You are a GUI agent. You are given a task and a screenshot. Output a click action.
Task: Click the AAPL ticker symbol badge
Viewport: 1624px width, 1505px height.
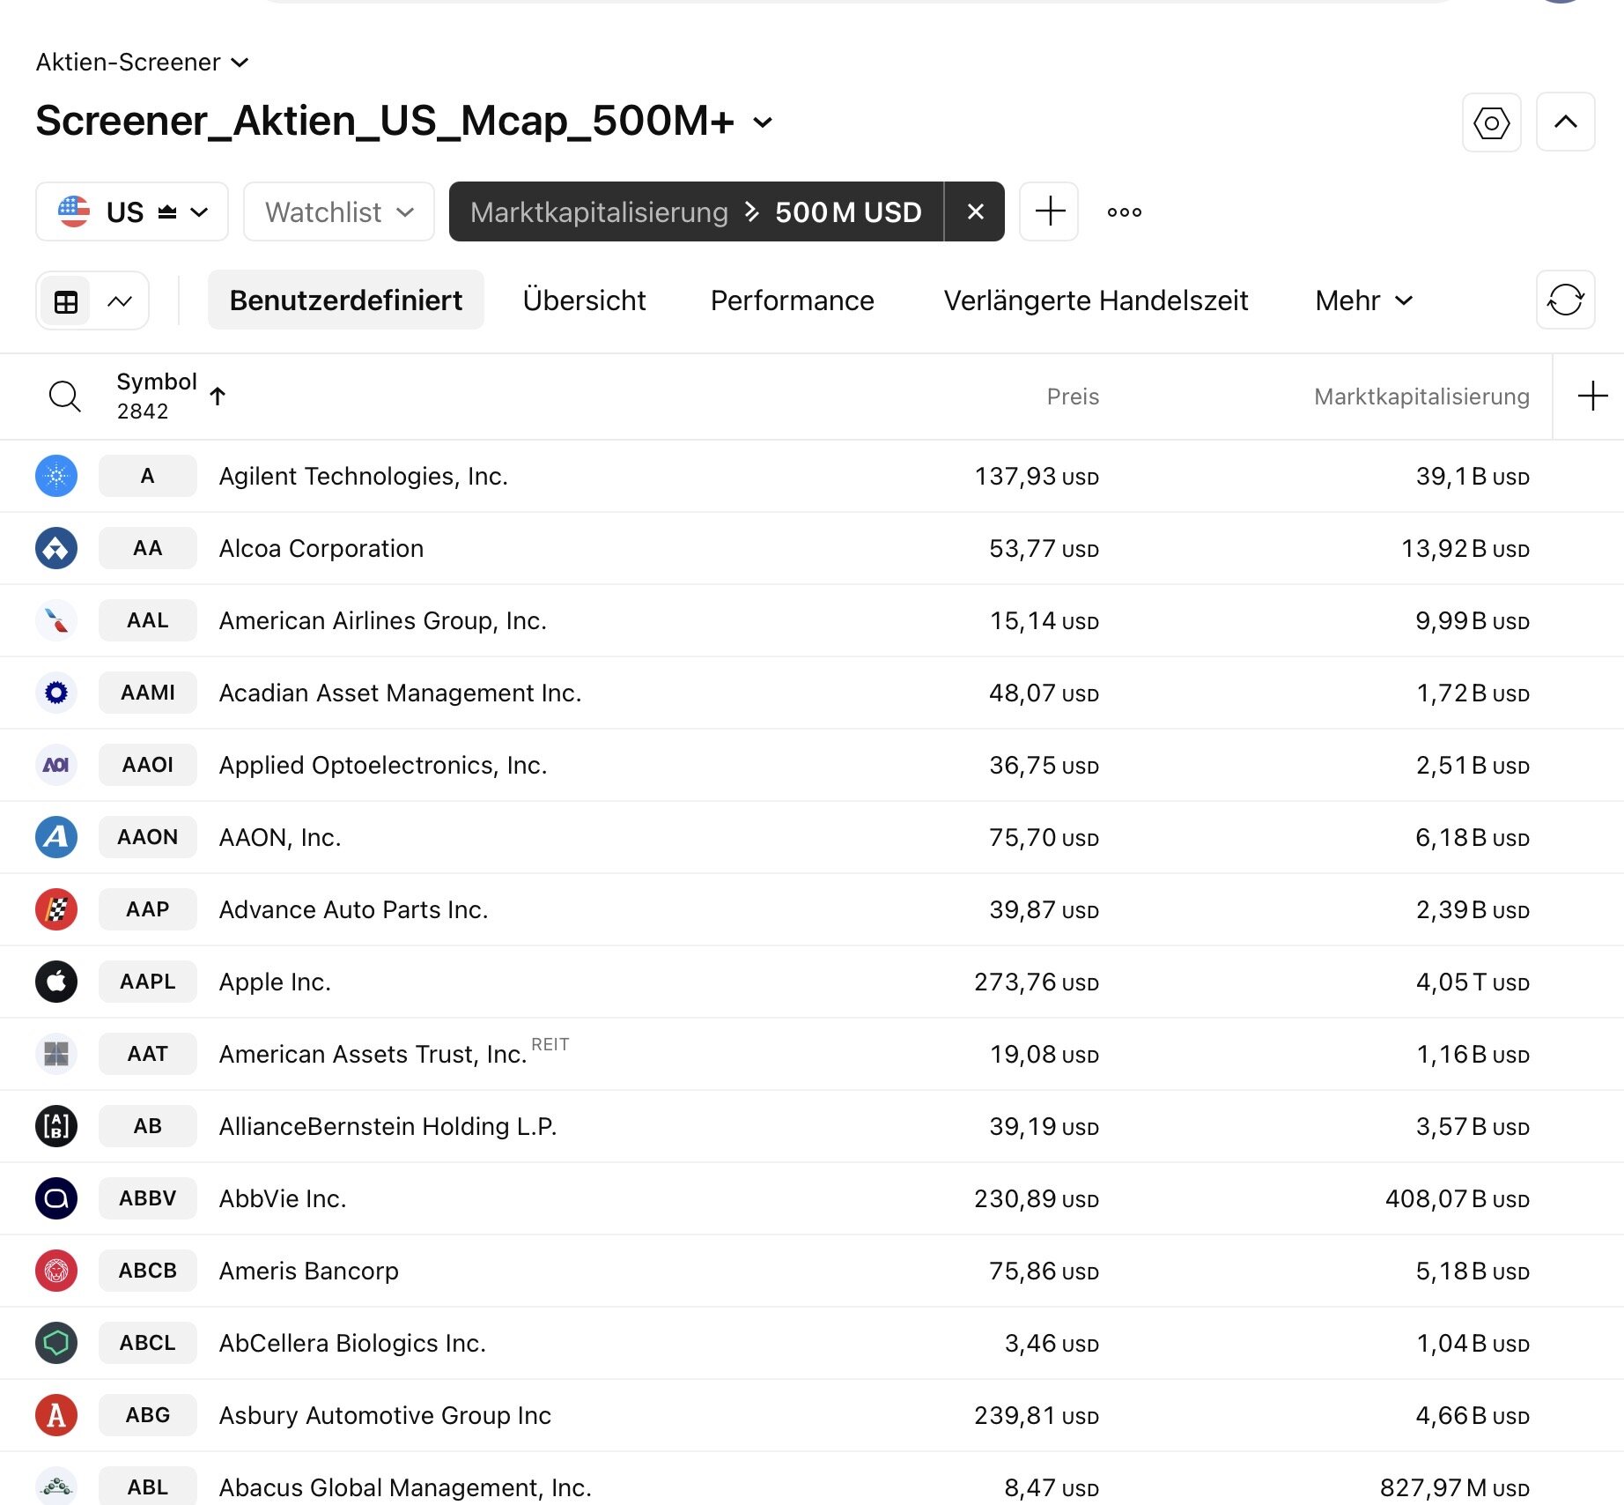pos(147,982)
